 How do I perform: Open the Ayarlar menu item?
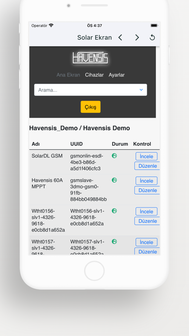[117, 75]
